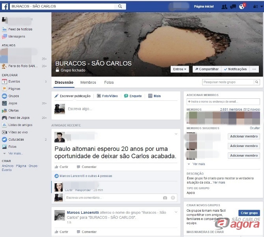Click the Listas de amigos icon
The height and width of the screenshot is (237, 264).
[4, 125]
